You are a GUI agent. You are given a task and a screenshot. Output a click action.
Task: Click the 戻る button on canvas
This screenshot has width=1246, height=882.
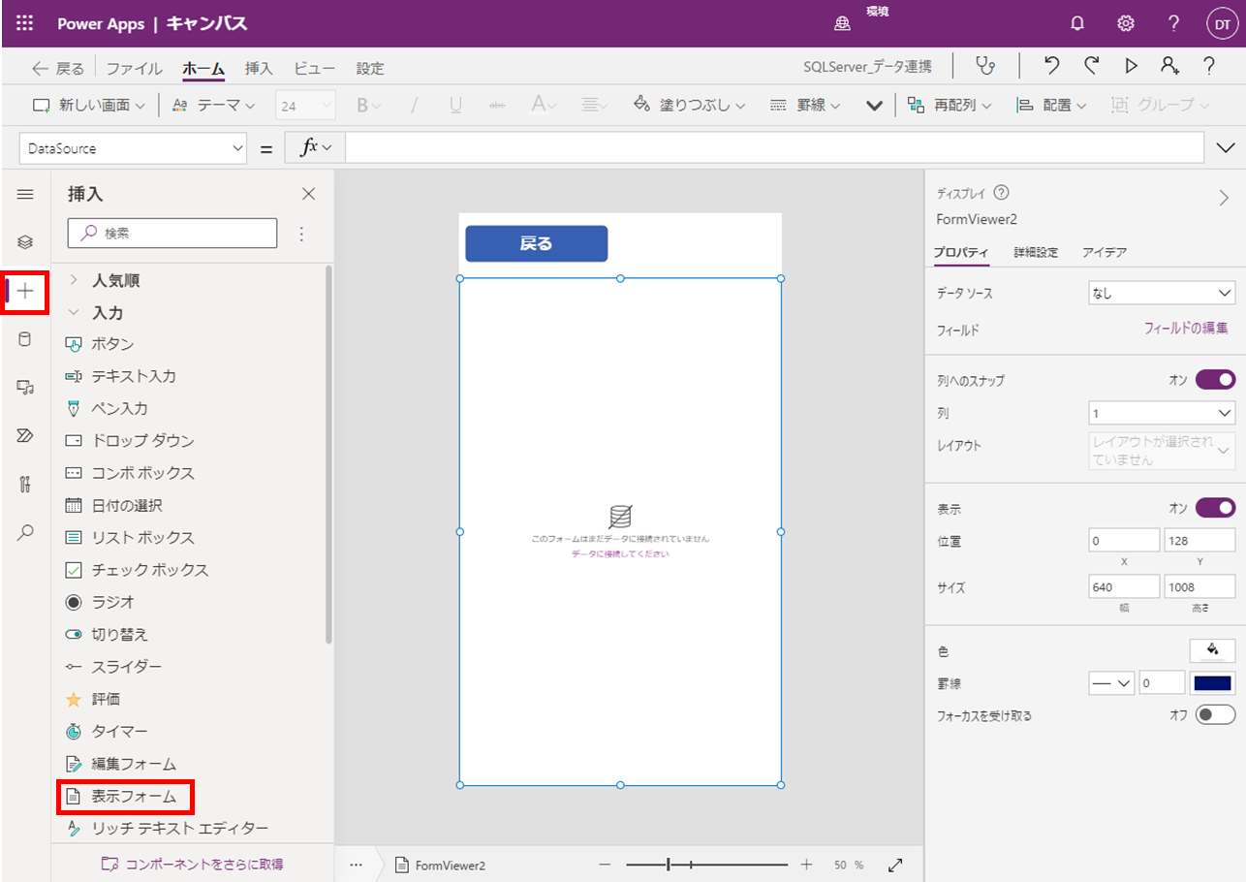[536, 243]
